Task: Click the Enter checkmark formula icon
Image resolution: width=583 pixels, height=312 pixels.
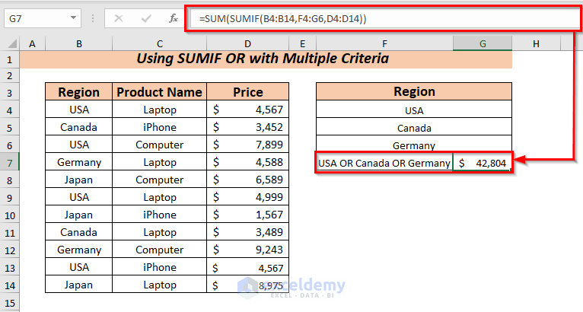Action: click(x=145, y=18)
